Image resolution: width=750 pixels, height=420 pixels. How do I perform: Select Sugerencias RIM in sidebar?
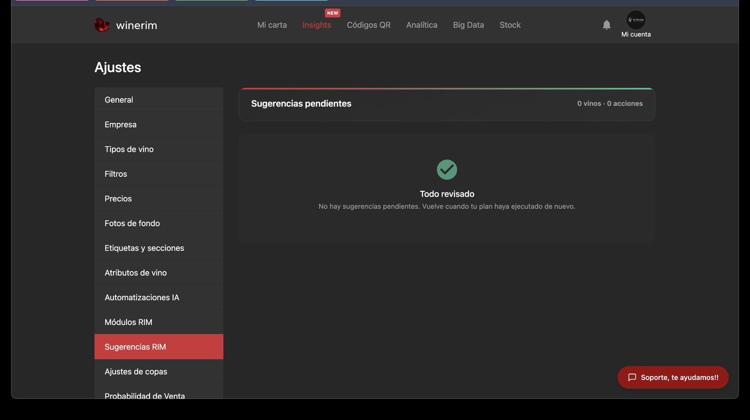click(x=159, y=347)
